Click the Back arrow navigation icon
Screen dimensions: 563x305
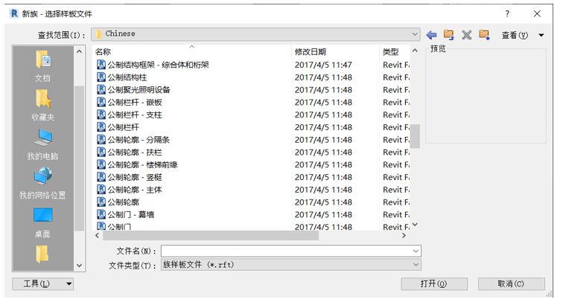431,35
